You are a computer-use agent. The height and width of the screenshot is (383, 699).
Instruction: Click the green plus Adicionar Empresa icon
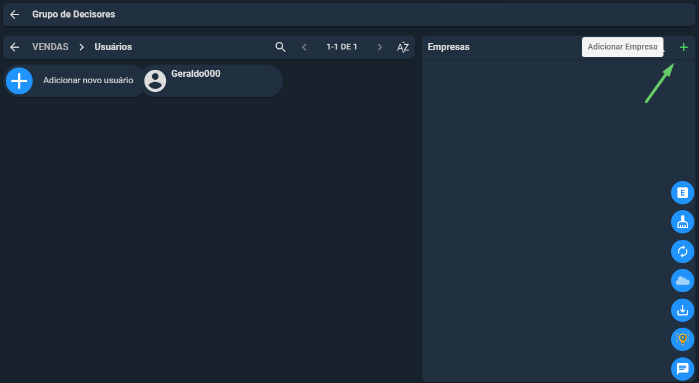click(684, 47)
